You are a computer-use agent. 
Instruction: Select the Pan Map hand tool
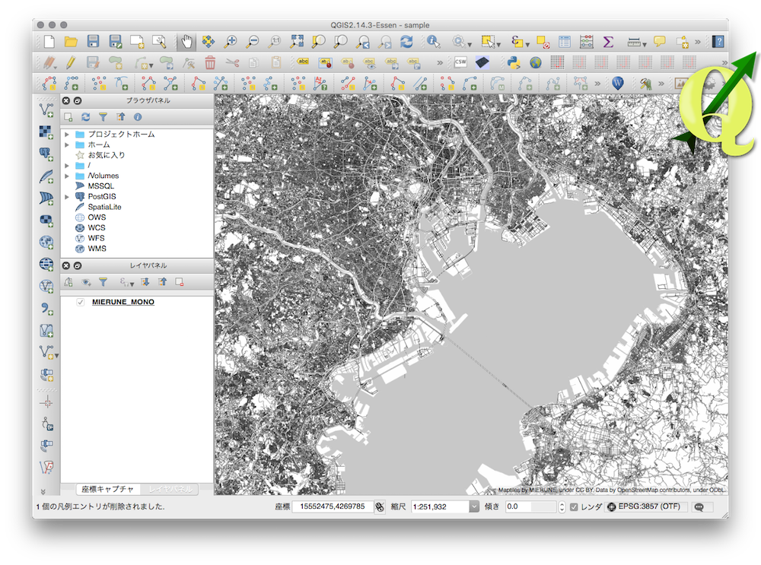pyautogui.click(x=186, y=42)
